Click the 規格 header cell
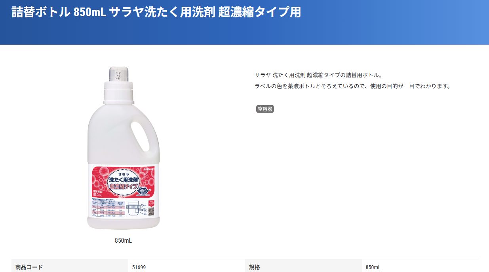This screenshot has height=272, width=489. point(304,267)
